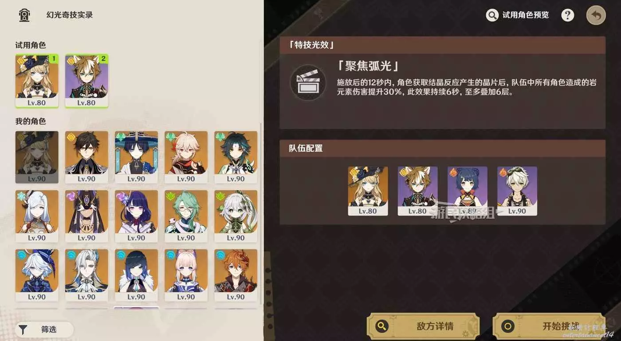The height and width of the screenshot is (341, 621).
Task: Click the circle icon on 开始挑战 button
Action: (x=508, y=327)
